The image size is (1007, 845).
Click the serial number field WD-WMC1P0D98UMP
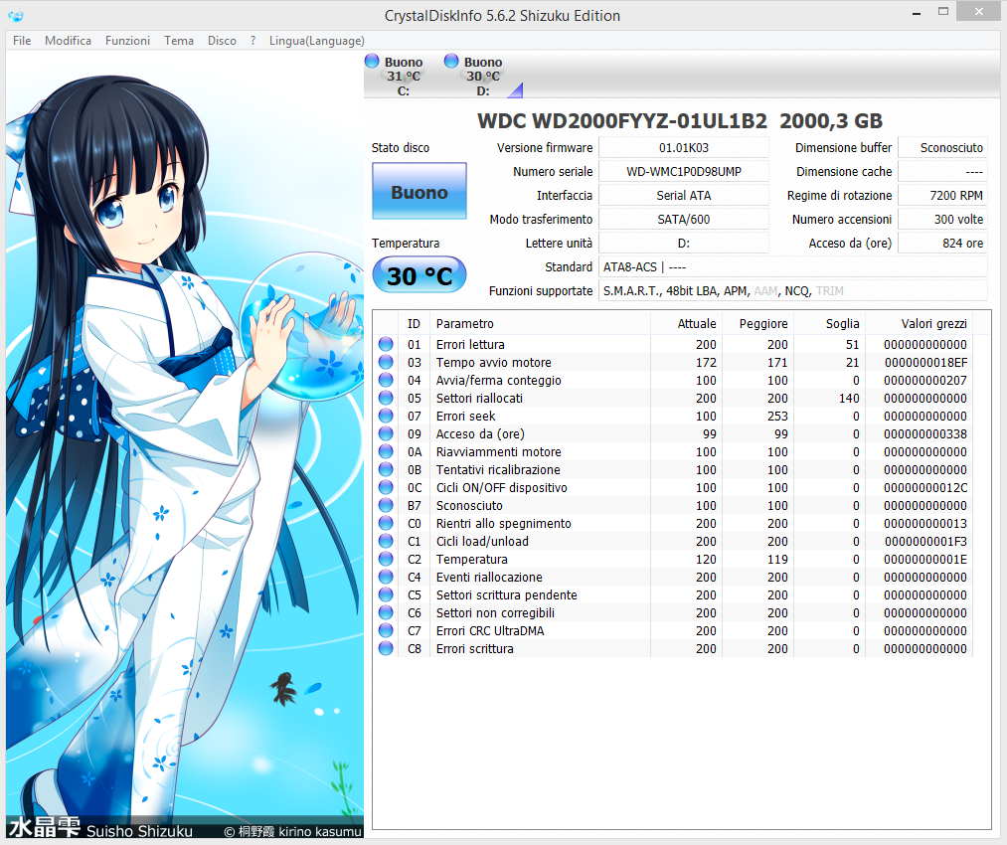click(x=684, y=171)
